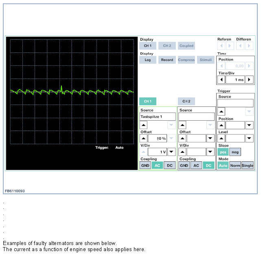Decrease CH 2 Offset with the down arrow

[x=210, y=138]
